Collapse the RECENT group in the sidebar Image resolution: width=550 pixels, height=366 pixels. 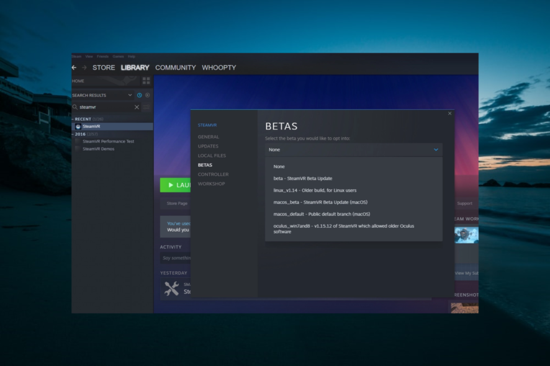coord(73,119)
